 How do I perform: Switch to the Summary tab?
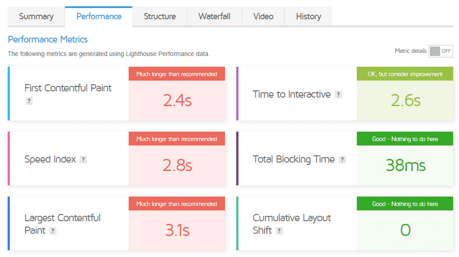tap(36, 17)
